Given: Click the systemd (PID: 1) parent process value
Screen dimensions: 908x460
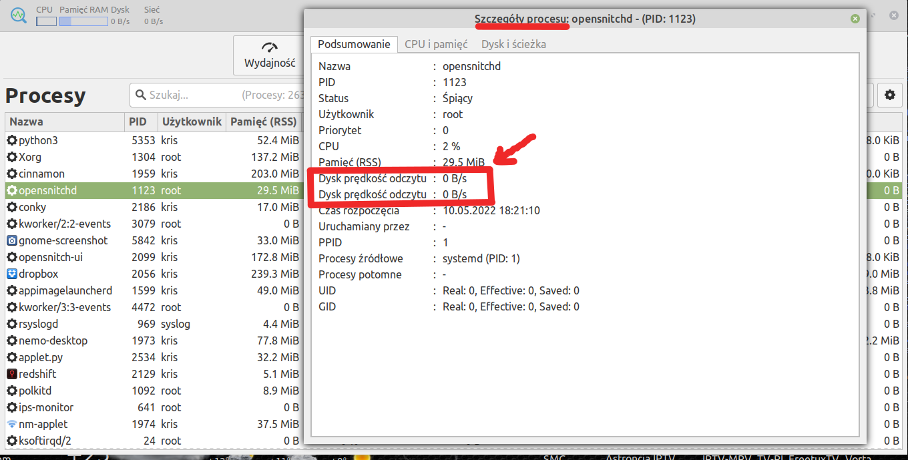Looking at the screenshot, I should (x=481, y=258).
